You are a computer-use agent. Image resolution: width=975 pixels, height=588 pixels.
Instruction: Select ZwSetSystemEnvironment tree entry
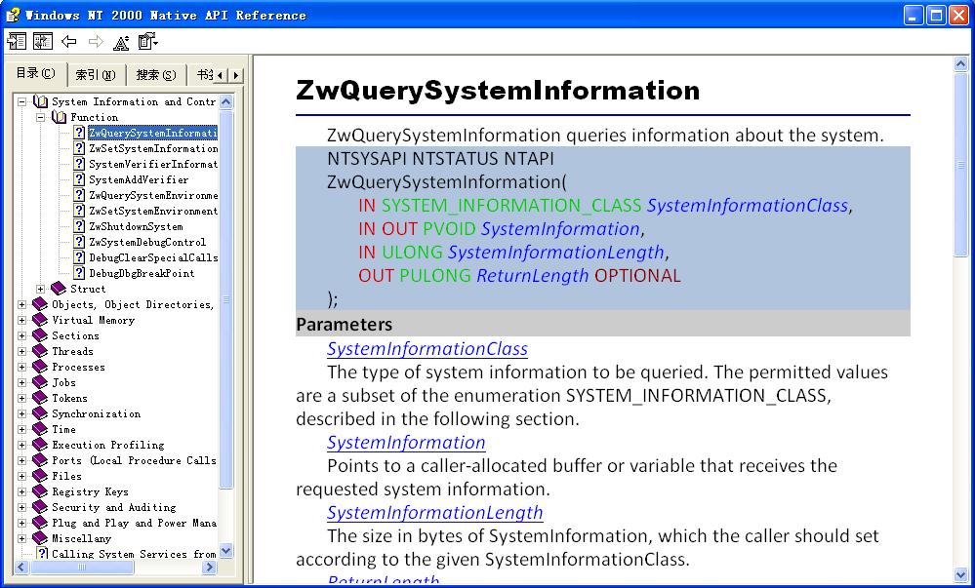click(x=153, y=211)
